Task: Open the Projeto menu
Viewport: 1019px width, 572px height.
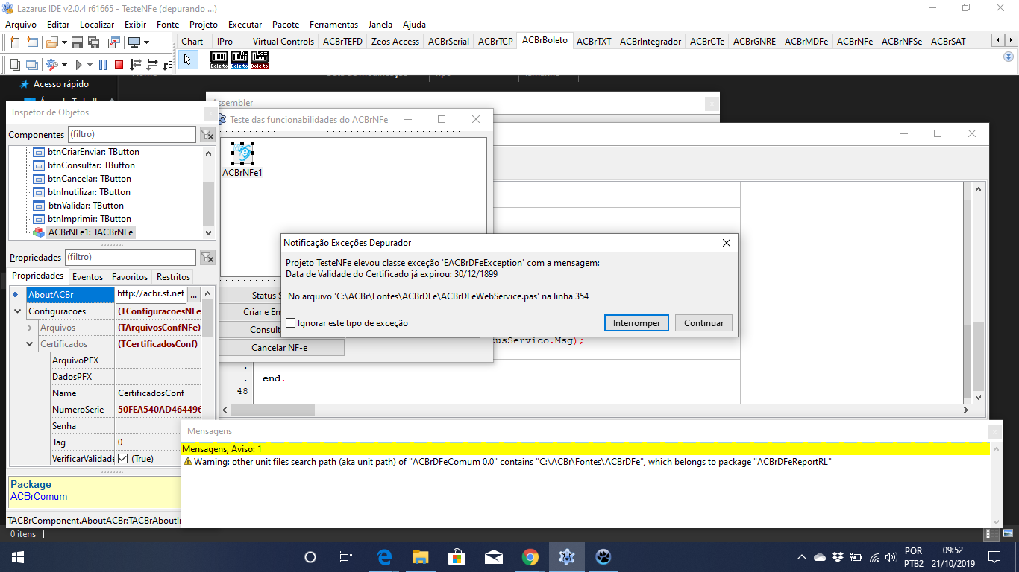Action: pyautogui.click(x=204, y=24)
